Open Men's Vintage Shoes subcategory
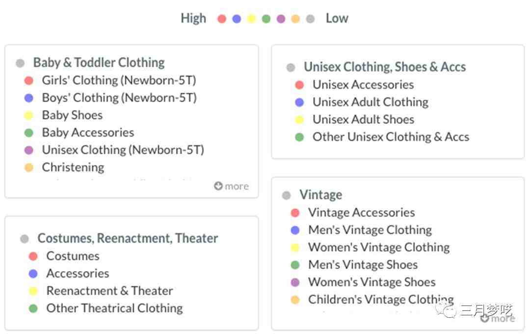 363,265
